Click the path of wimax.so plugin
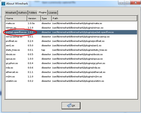The width and height of the screenshot is (141, 113). [78, 28]
